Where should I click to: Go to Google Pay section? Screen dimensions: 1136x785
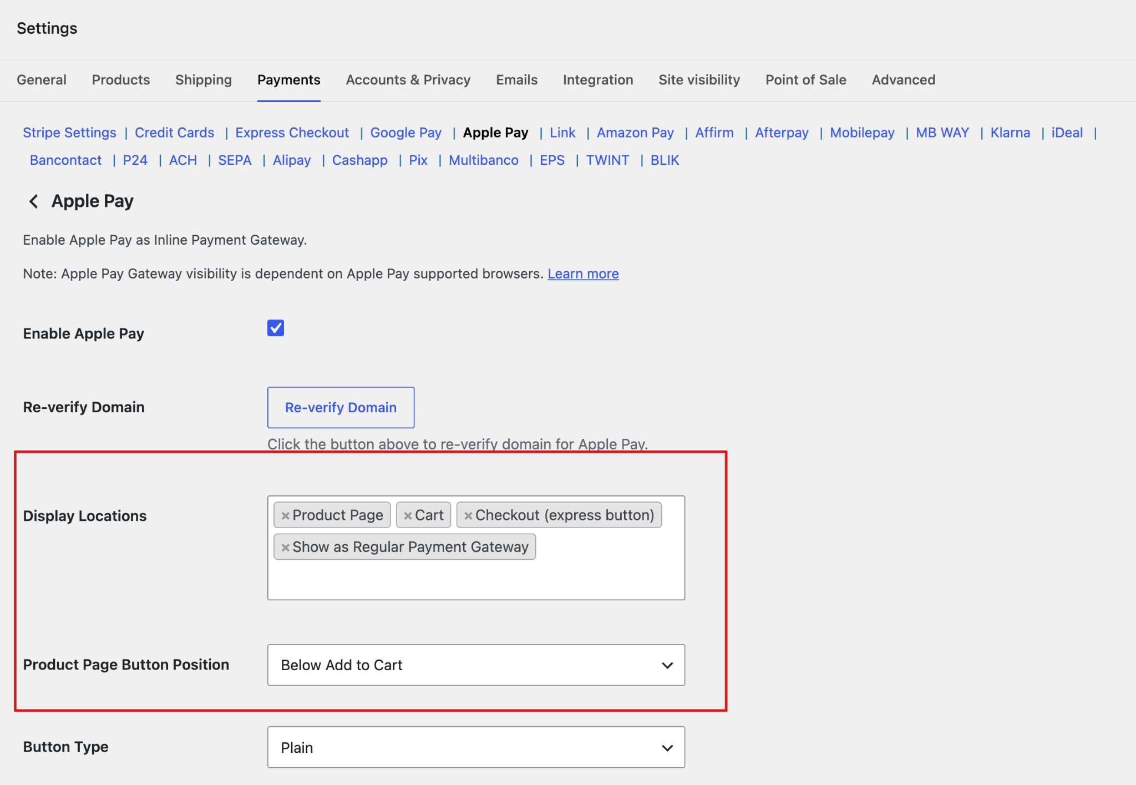pyautogui.click(x=405, y=133)
